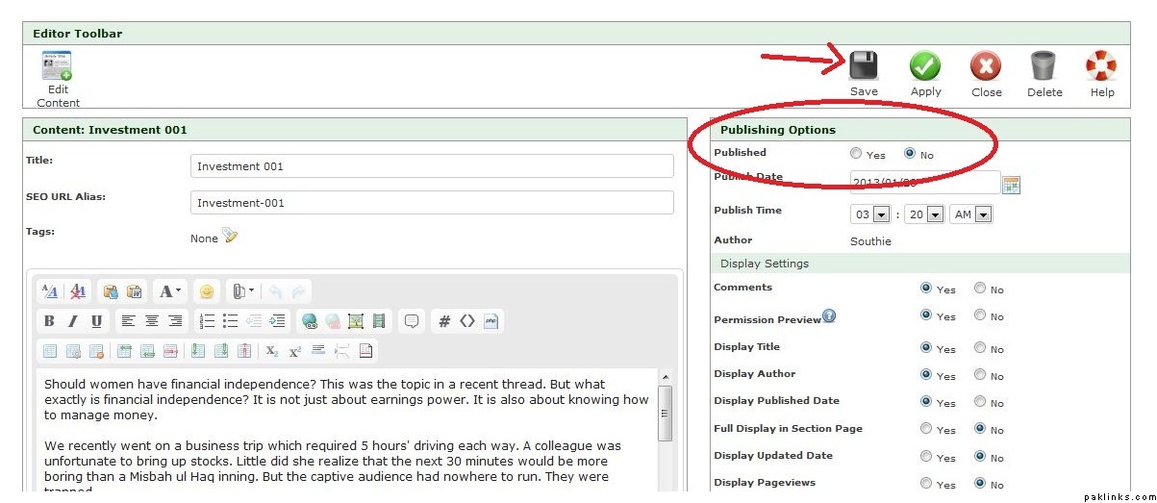Click the green Apply checkmark icon

coord(925,66)
